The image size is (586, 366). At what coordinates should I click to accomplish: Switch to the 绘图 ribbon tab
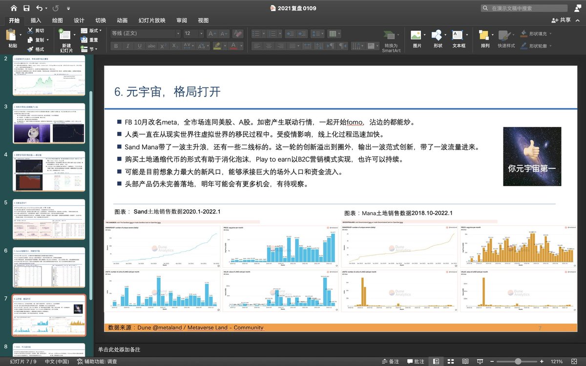tap(57, 20)
